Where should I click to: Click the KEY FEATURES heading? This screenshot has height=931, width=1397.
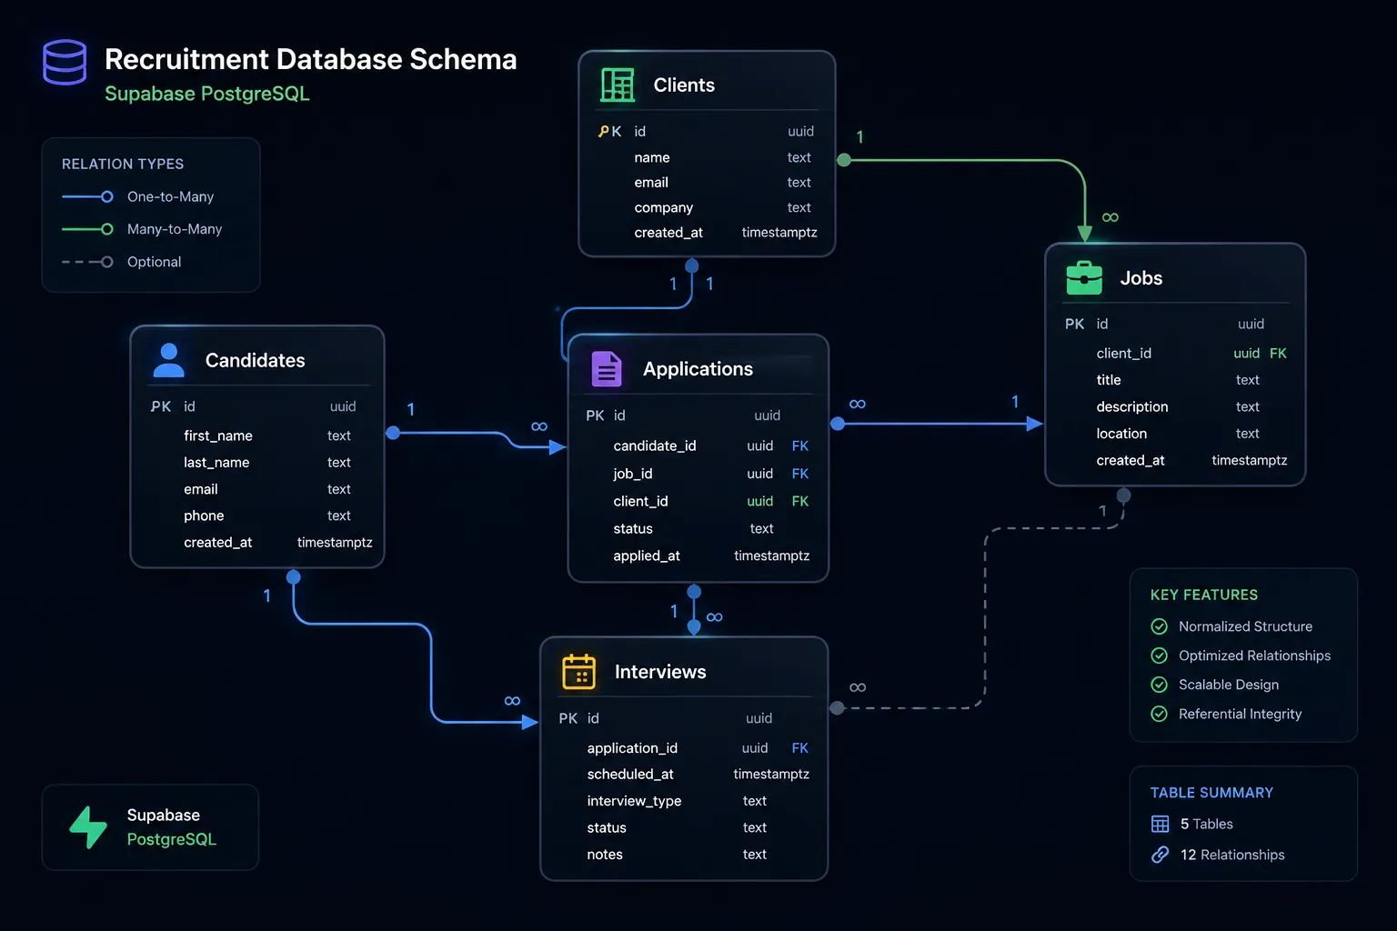(x=1204, y=595)
